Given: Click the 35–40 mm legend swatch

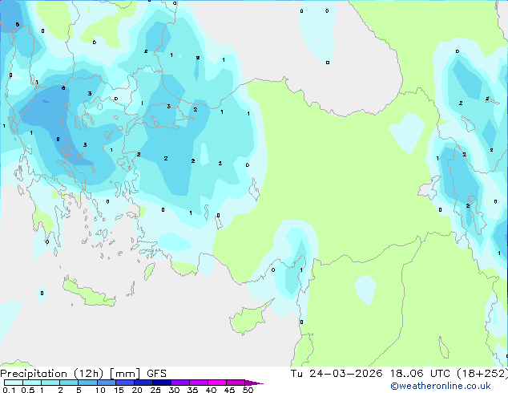Looking at the screenshot, I should point(199,383).
